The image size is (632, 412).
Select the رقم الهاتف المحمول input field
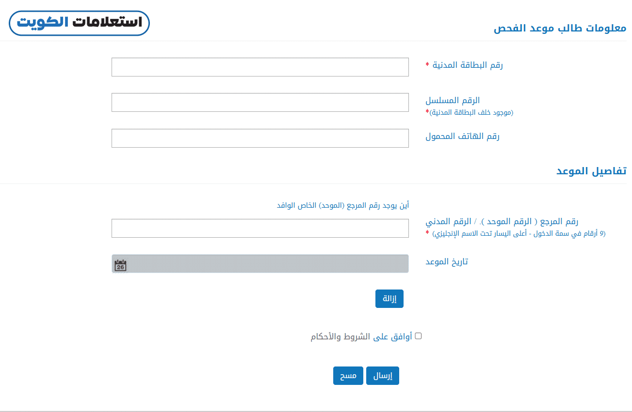click(260, 138)
